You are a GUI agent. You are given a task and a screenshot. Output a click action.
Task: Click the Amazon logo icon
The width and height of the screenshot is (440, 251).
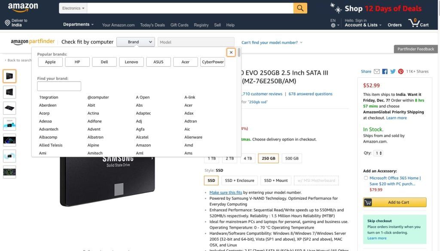22,7
